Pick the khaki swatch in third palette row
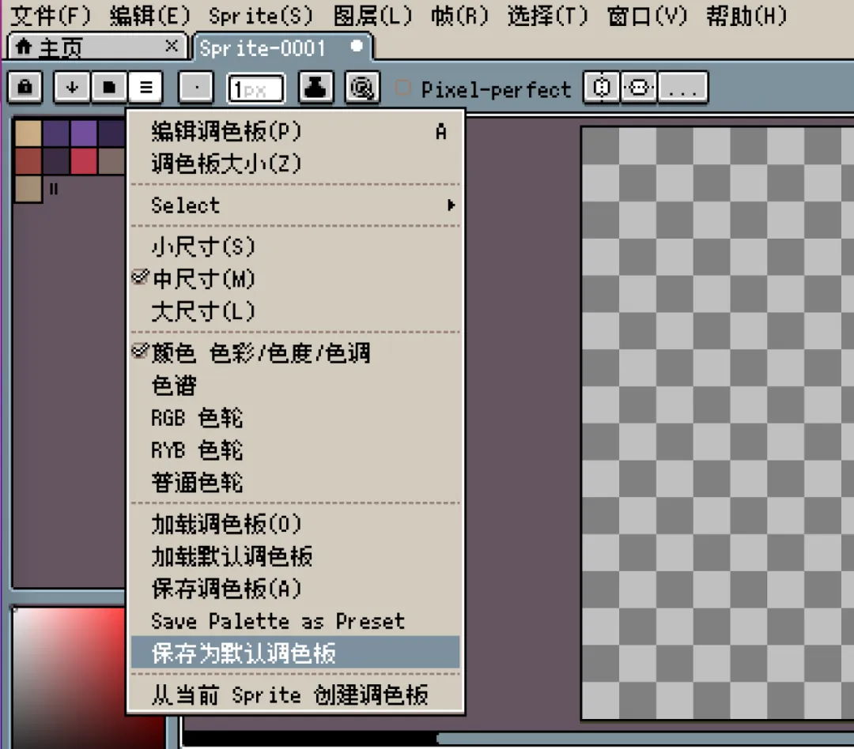This screenshot has height=749, width=854. point(28,189)
